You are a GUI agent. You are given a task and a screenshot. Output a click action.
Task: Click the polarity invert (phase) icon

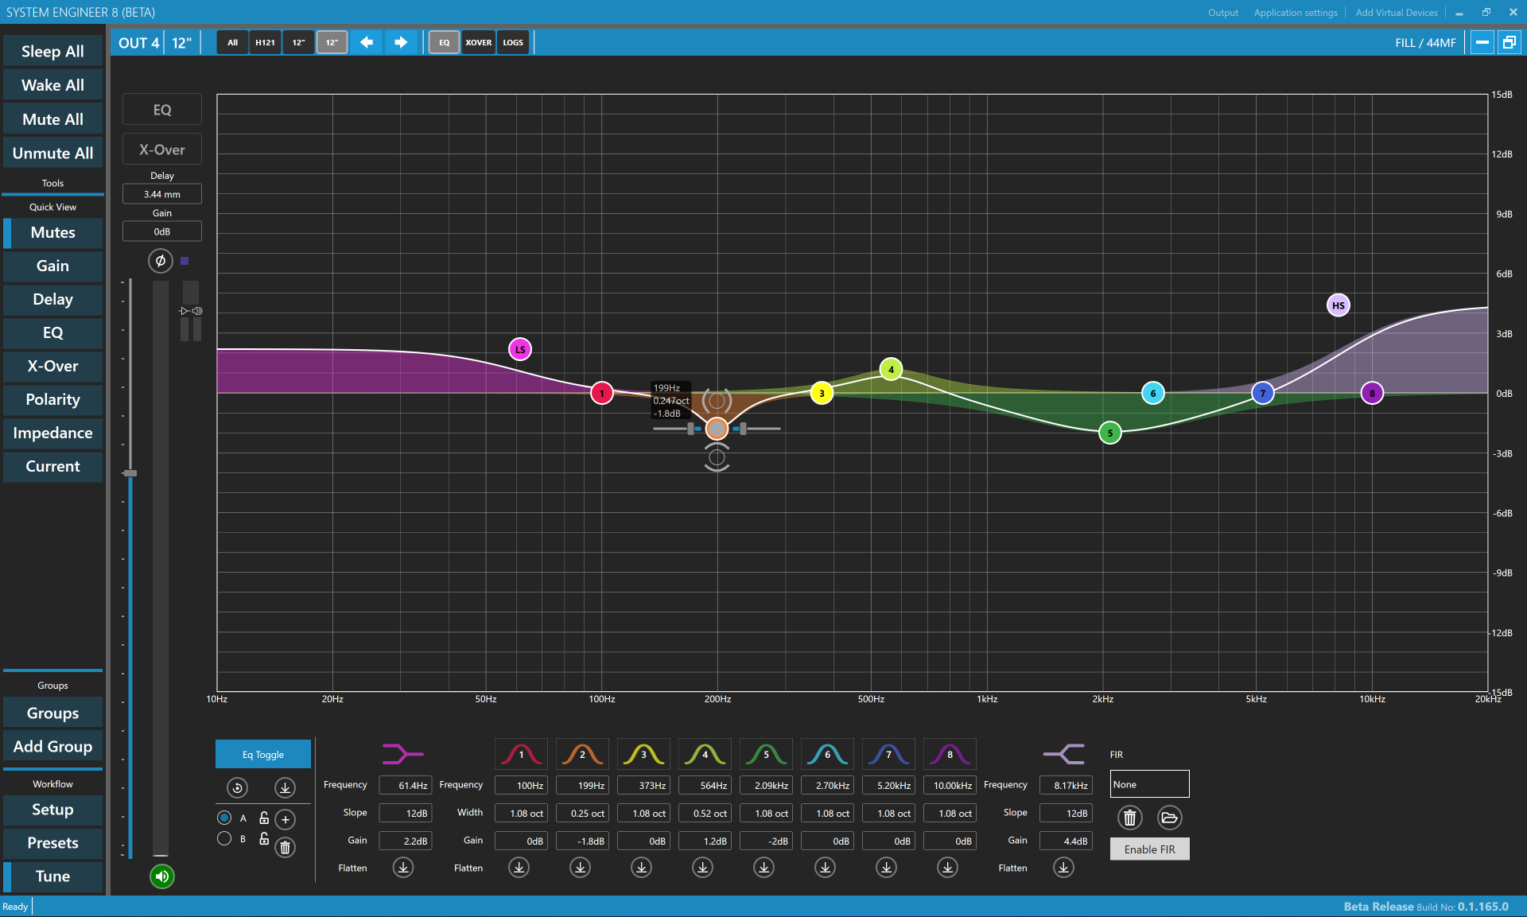(x=160, y=261)
